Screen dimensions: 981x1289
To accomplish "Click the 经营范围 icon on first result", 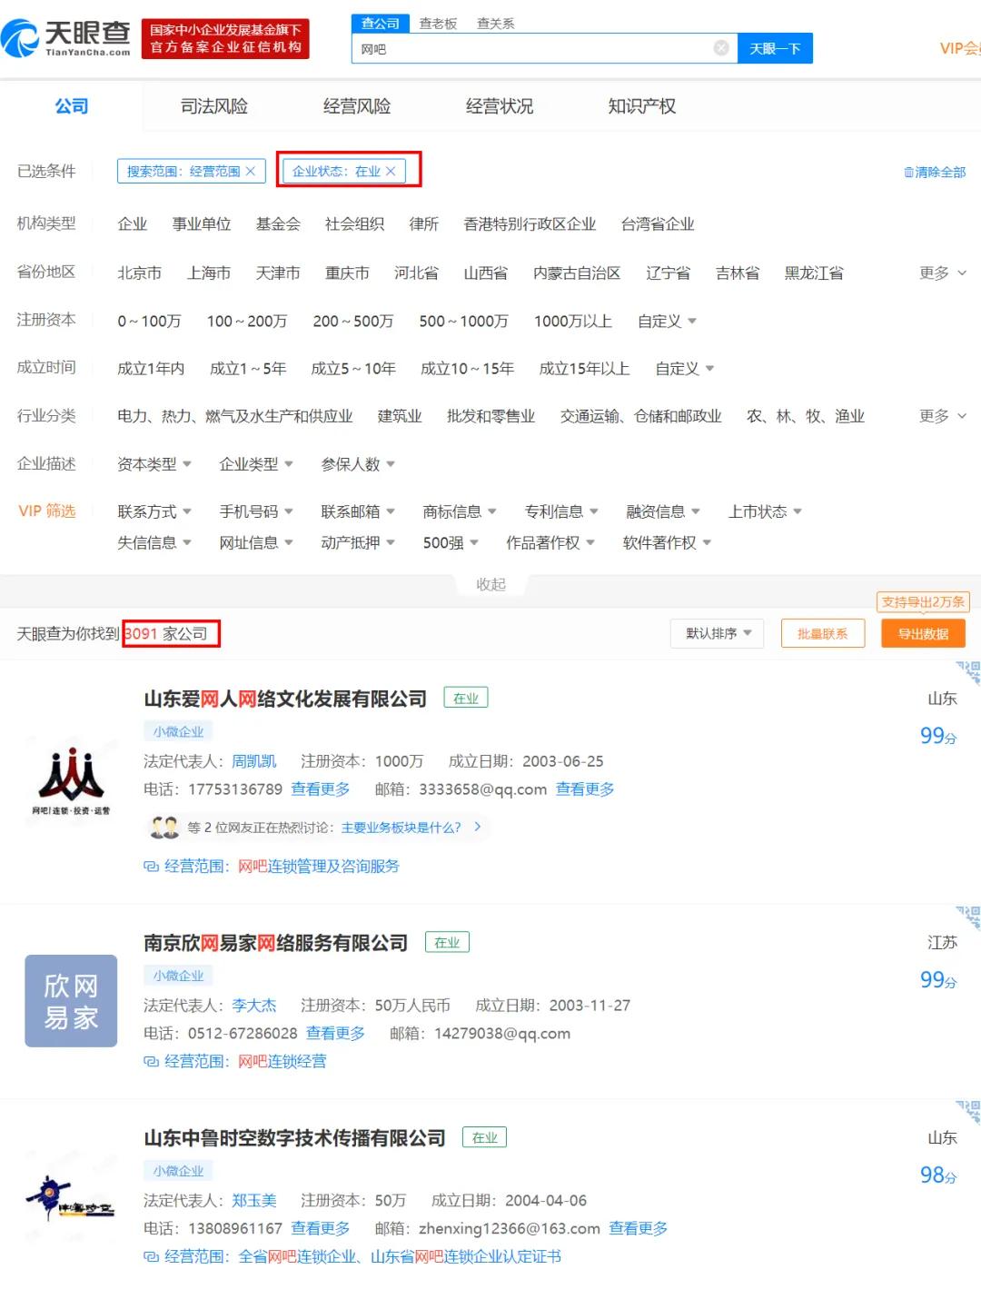I will (x=151, y=867).
